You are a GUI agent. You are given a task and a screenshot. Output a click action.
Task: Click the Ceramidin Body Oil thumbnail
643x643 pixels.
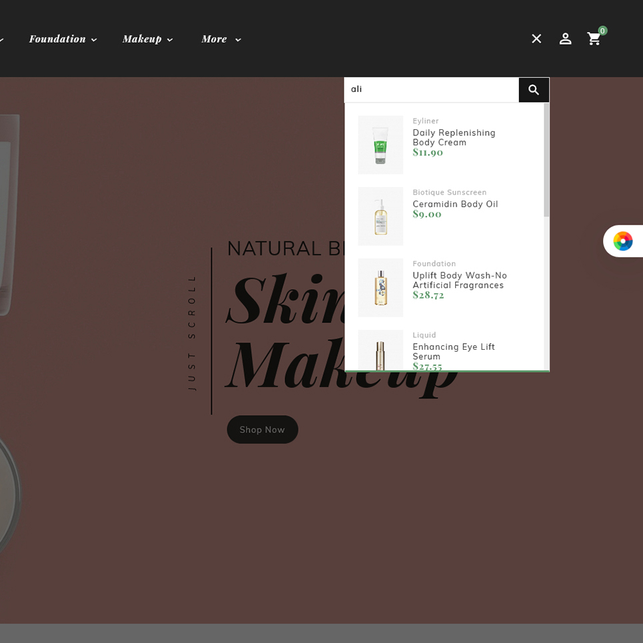[x=380, y=216]
